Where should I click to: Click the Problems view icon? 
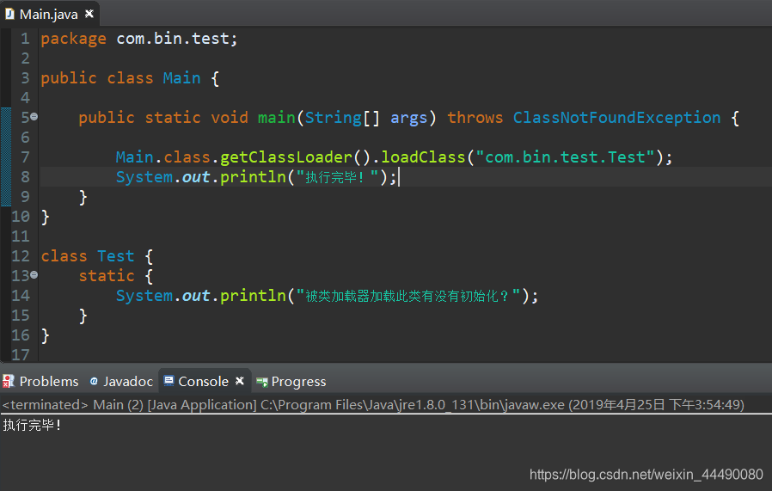coord(9,381)
